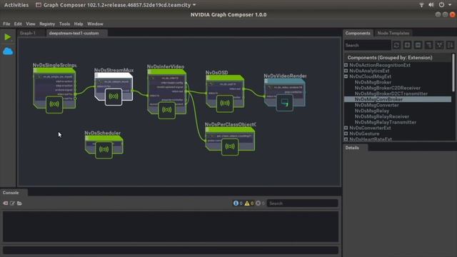Click the NvDsVideoRenderer node screen icon
The image size is (457, 257).
(x=284, y=103)
